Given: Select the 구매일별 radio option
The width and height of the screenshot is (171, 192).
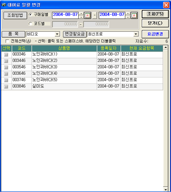Looking at the screenshot, I should (x=30, y=14).
